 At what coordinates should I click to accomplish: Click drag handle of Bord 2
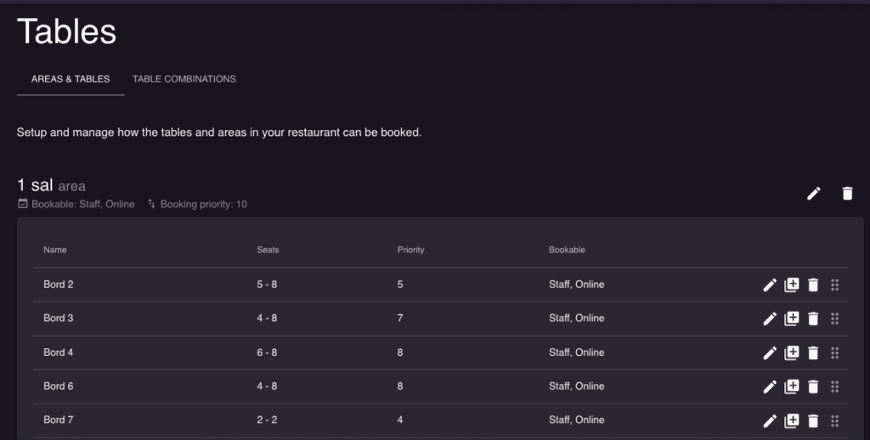tap(834, 285)
